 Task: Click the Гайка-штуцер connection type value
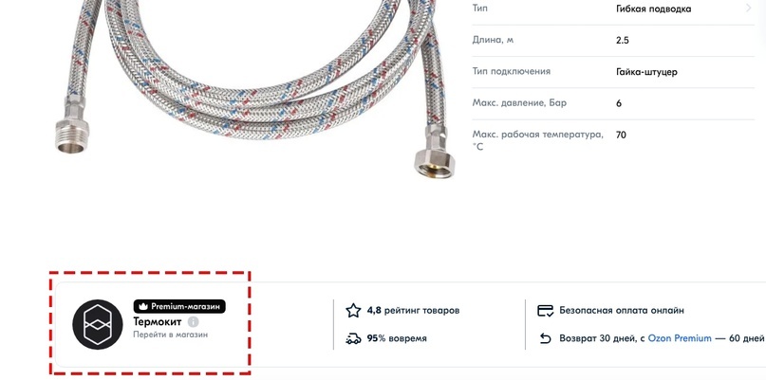646,72
